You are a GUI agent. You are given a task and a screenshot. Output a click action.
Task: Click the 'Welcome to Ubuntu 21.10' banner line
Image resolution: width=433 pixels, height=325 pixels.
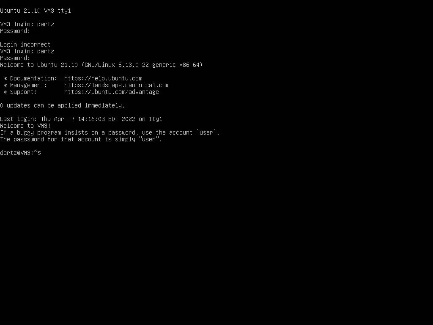coord(101,65)
